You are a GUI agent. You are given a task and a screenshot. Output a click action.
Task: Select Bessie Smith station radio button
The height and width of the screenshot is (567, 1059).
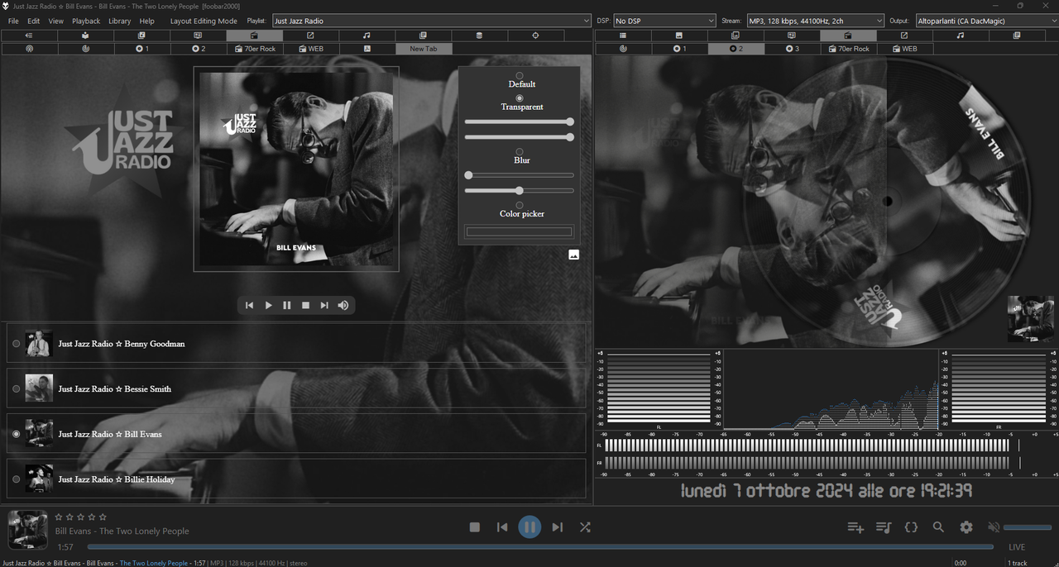point(17,388)
